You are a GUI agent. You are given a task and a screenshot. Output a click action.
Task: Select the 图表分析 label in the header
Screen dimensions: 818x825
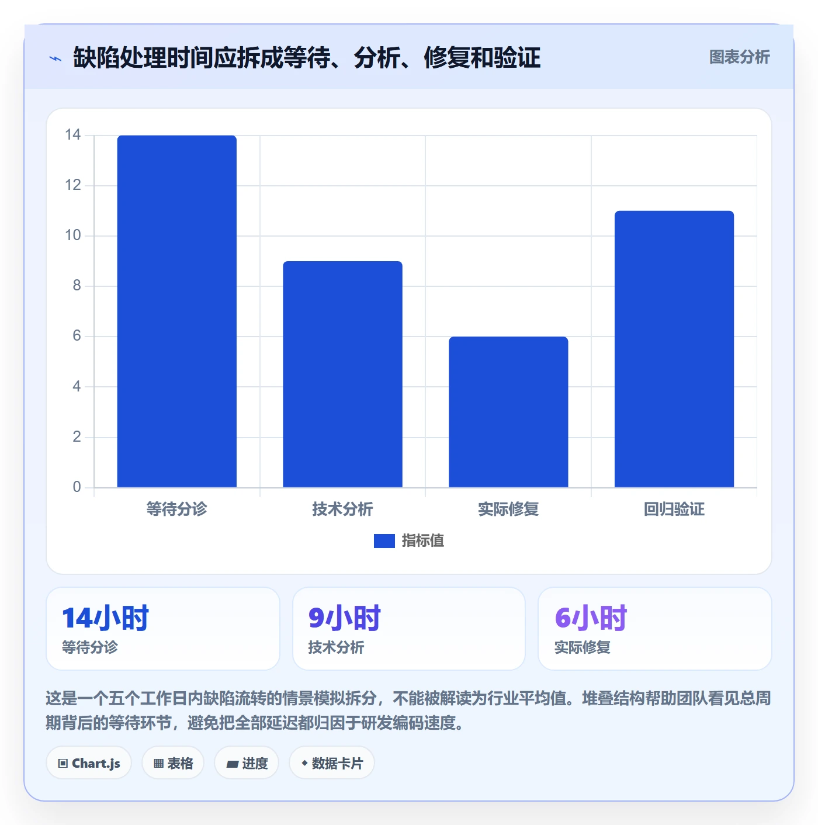coord(739,57)
